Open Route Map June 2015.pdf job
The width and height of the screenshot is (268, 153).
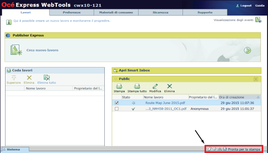click(x=165, y=103)
